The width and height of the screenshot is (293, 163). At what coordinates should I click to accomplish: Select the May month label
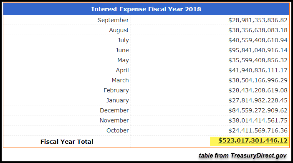[123, 60]
